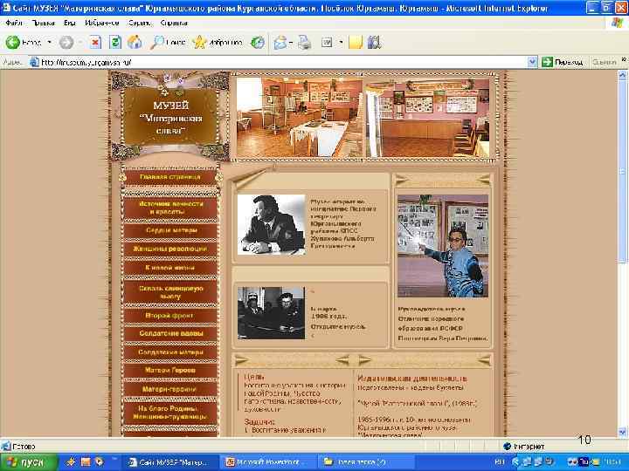
Task: Click third quick launch icon on taskbar
Action: pos(99,462)
